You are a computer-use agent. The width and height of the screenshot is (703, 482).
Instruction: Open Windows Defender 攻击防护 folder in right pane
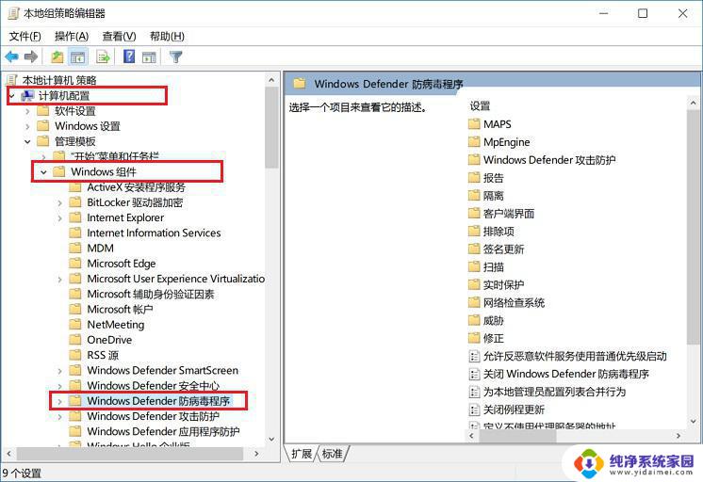549,160
